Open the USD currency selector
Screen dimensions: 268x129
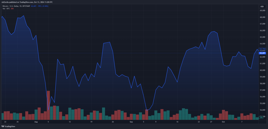point(262,7)
